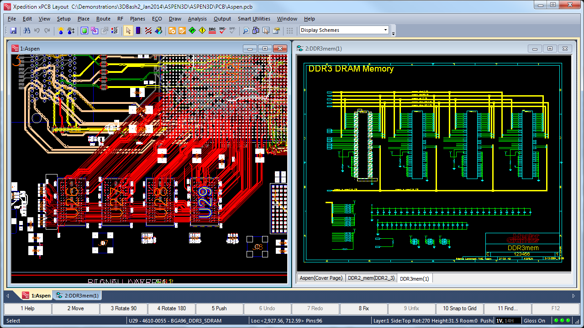The width and height of the screenshot is (584, 328).
Task: Switch to DDR2_mem(DDR2_3) sheet tab
Action: point(371,278)
